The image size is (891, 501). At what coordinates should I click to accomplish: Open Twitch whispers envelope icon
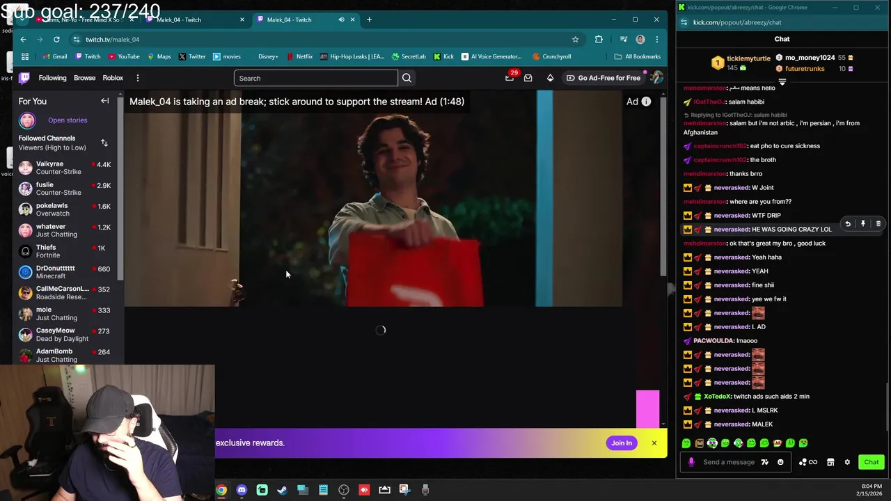tap(528, 78)
